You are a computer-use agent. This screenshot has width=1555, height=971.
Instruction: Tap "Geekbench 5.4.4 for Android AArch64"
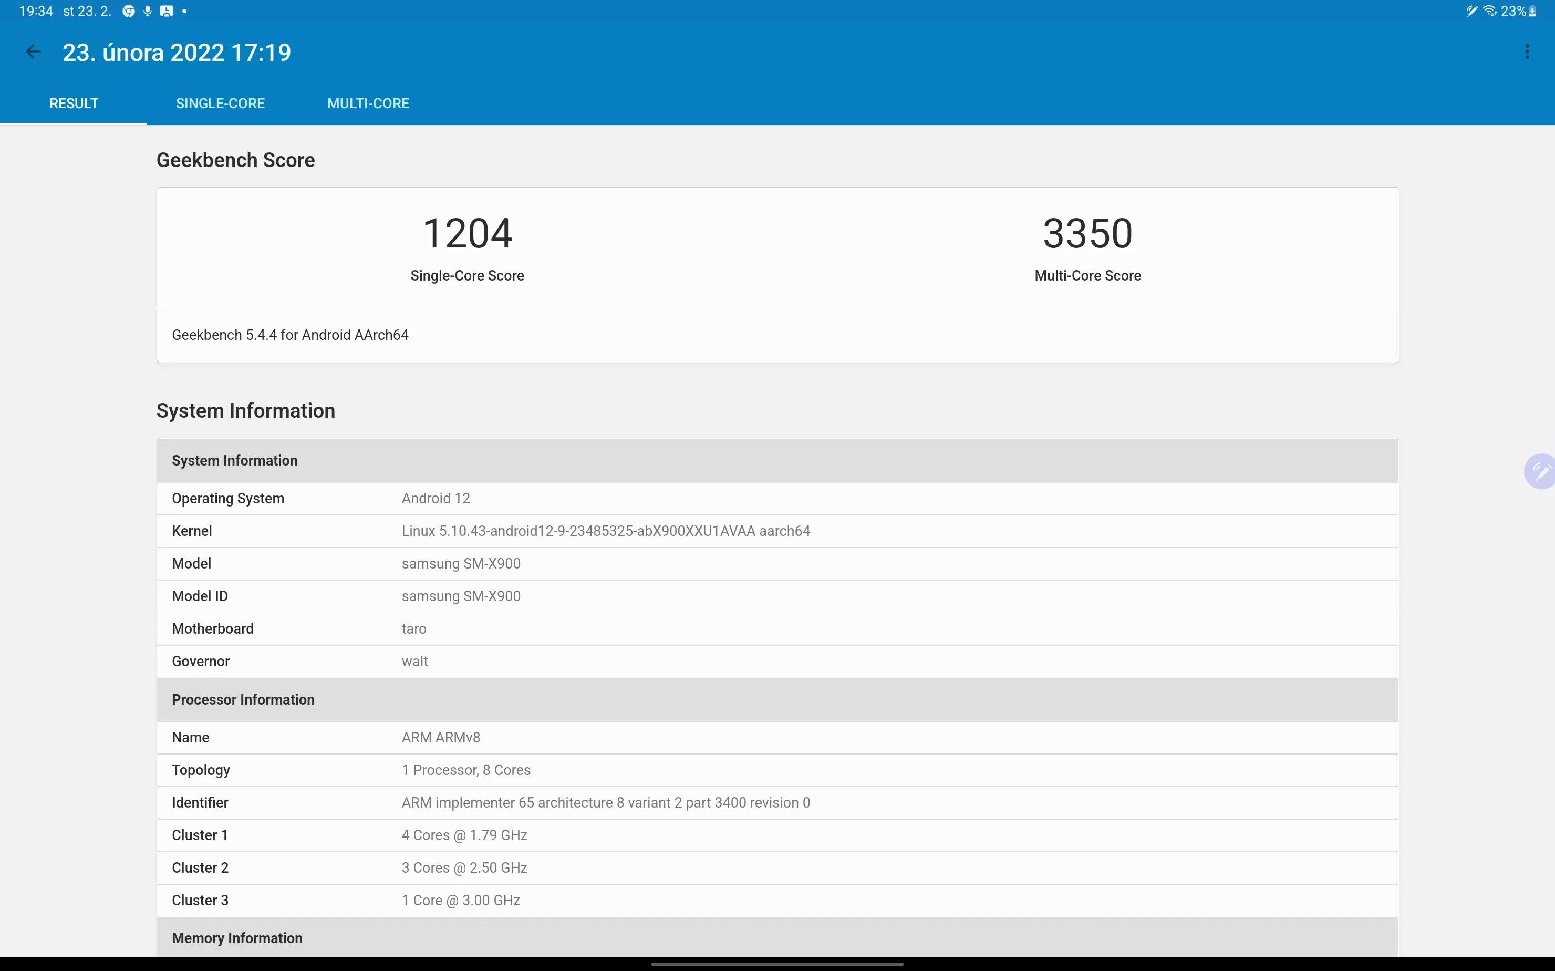point(290,335)
